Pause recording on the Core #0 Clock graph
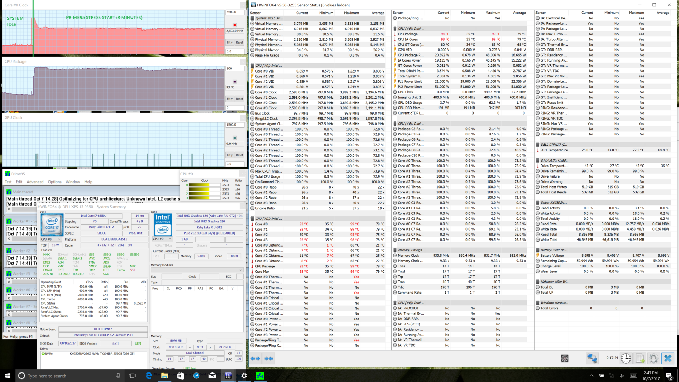Viewport: 679px width, 382px height. [x=234, y=24]
